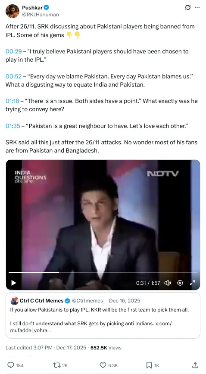Jump to timestamp 00:29 in video
This screenshot has height=374, width=206.
point(14,52)
